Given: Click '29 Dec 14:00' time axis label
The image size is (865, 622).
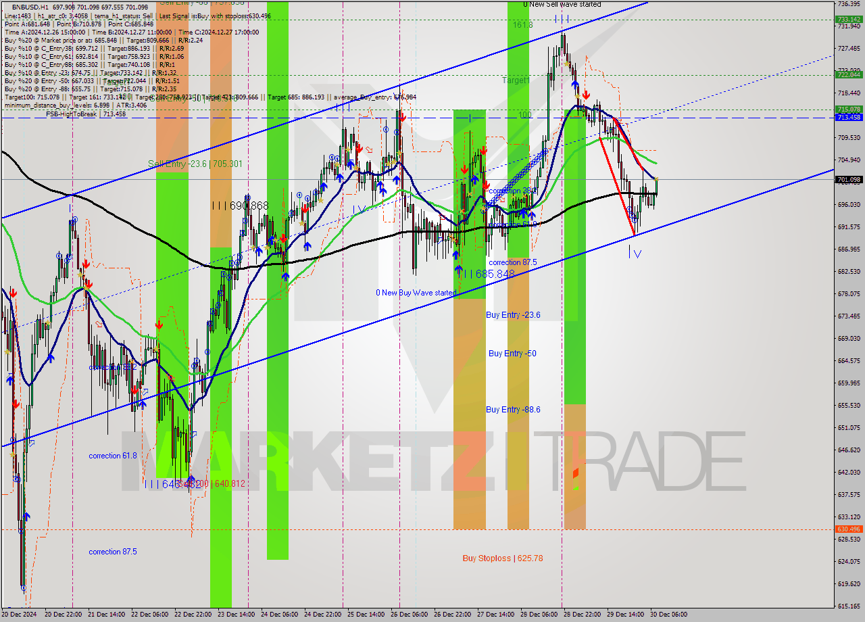Looking at the screenshot, I should click(626, 615).
